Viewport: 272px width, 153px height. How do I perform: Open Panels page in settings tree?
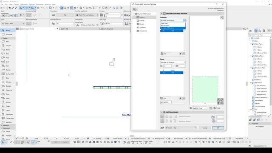click(144, 24)
